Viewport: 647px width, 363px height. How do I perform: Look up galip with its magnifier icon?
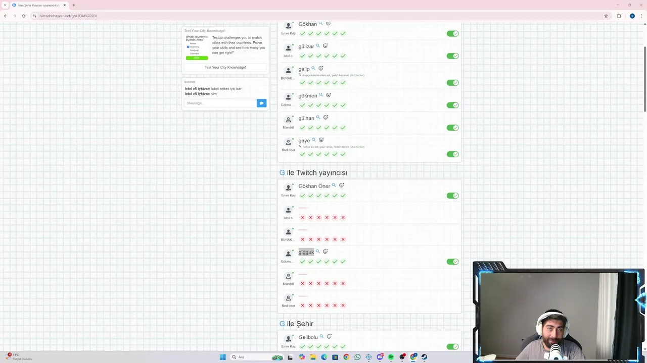pyautogui.click(x=313, y=69)
